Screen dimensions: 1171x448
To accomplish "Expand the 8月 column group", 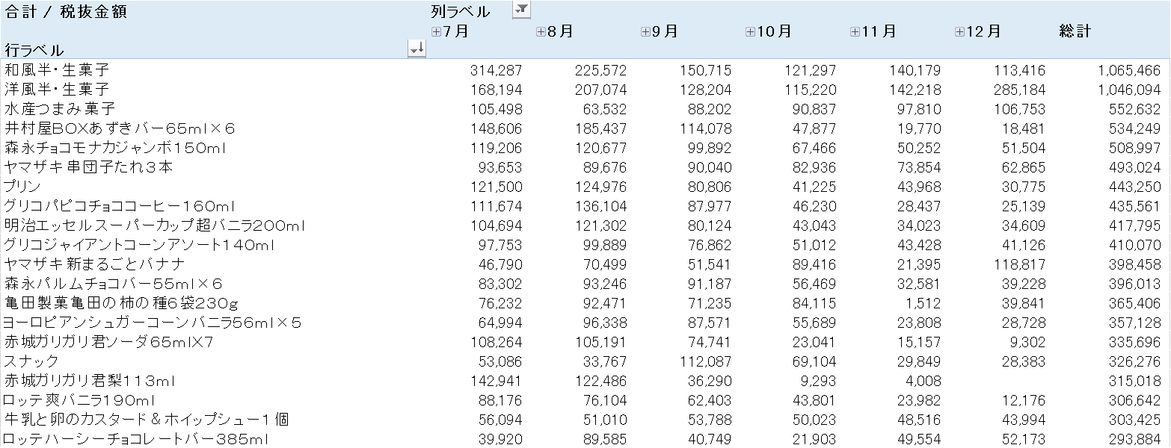I will pos(541,31).
